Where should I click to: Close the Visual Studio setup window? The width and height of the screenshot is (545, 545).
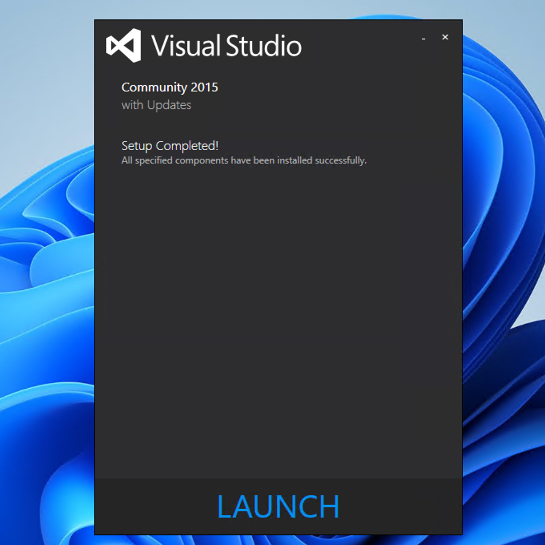click(x=445, y=37)
